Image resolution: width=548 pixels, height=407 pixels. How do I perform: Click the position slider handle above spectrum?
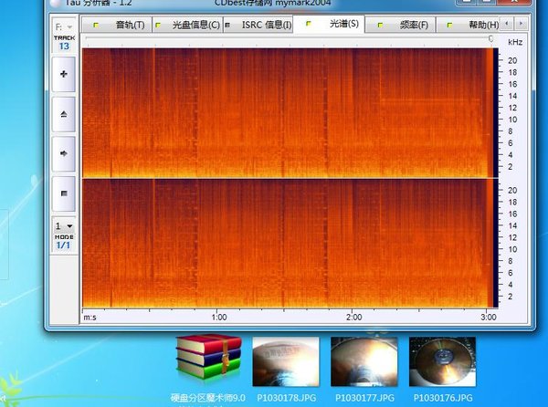pyautogui.click(x=490, y=38)
